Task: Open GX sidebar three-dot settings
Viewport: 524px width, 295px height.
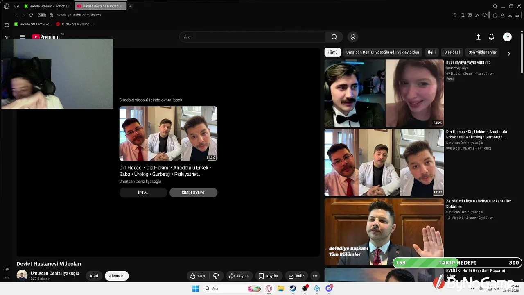Action: pyautogui.click(x=7, y=277)
